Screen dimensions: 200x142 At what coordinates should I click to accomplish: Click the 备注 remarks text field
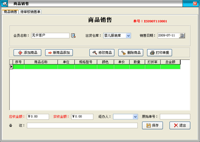82,125
